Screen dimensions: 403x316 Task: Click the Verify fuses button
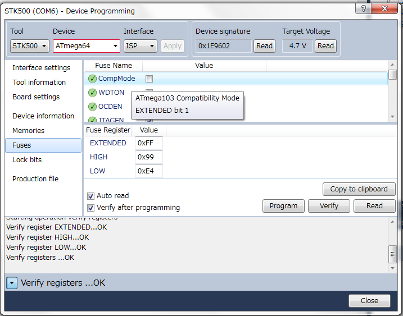[x=329, y=206]
